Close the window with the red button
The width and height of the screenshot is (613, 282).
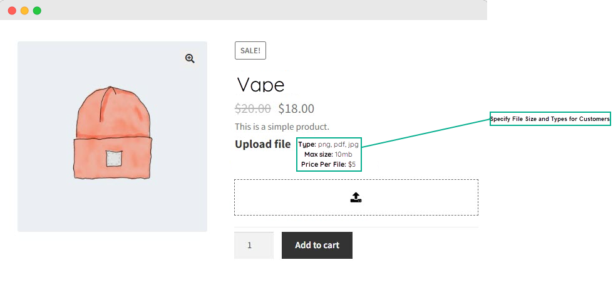coord(12,11)
